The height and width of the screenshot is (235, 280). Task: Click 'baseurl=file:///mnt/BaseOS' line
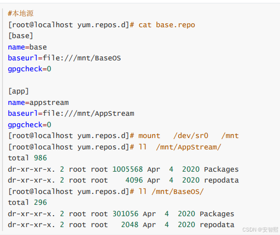(64, 58)
